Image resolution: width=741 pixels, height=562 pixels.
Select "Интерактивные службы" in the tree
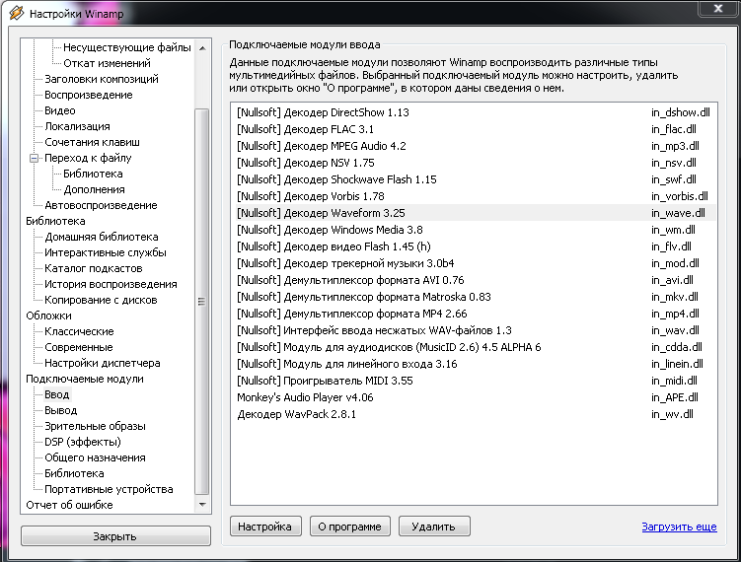point(105,252)
